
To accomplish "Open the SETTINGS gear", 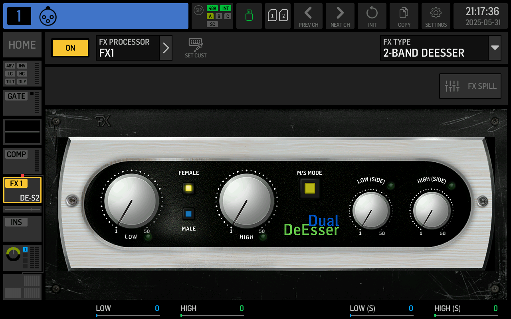I will [436, 16].
